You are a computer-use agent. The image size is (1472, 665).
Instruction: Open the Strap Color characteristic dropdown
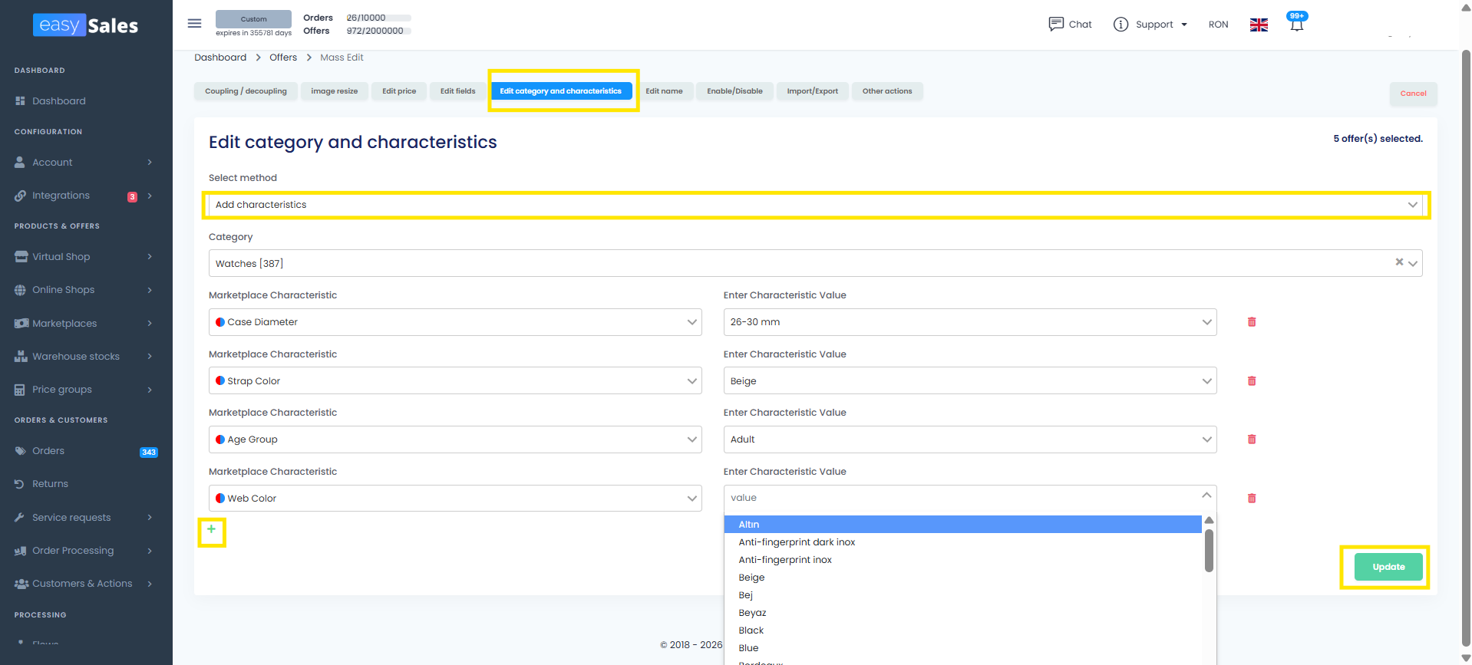[455, 381]
